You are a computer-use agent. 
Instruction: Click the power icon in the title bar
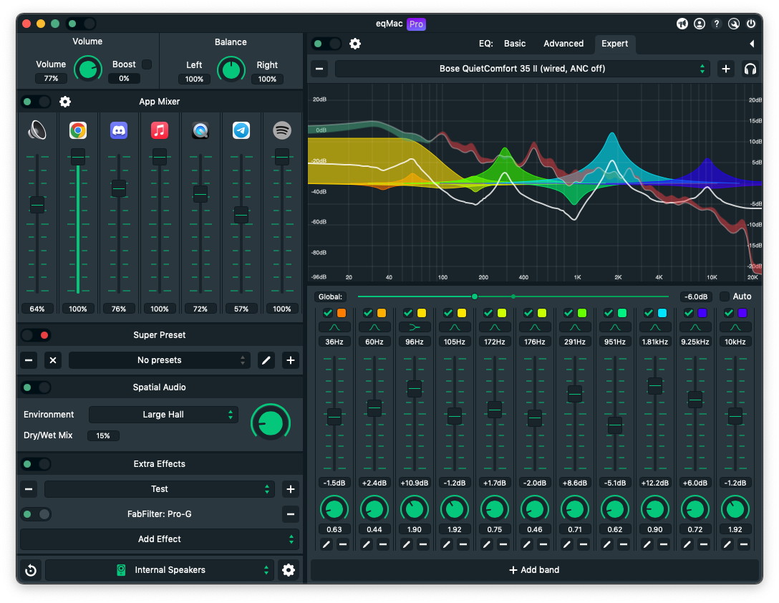click(x=751, y=24)
